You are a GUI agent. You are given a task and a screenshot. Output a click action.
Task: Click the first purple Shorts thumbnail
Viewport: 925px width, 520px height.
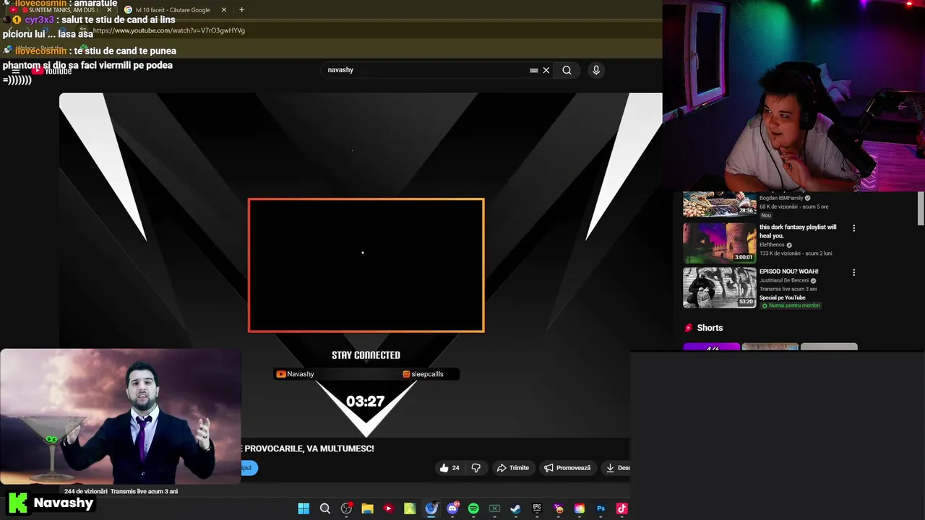point(712,347)
